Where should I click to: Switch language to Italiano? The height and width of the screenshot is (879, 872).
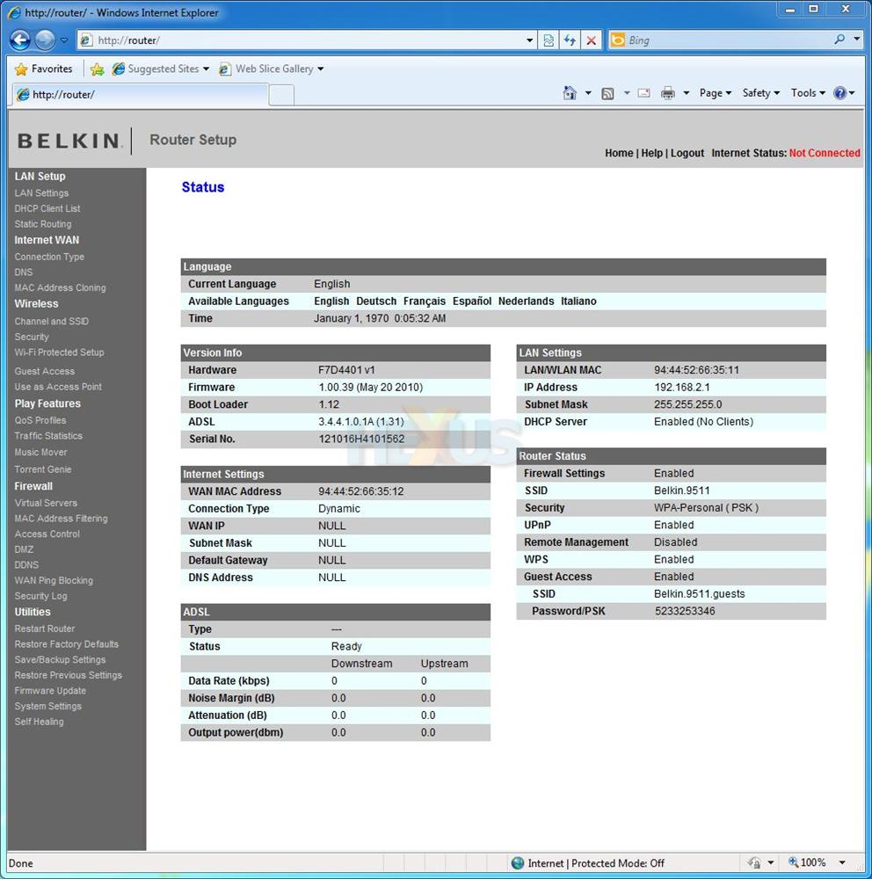[578, 301]
